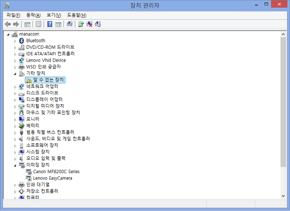Click the manacom computer root icon

(15, 34)
